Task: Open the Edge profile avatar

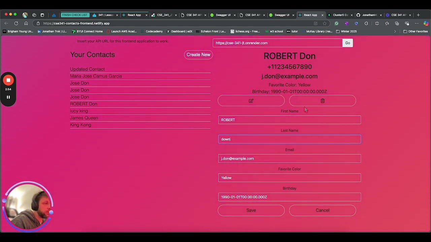Action: (25, 15)
